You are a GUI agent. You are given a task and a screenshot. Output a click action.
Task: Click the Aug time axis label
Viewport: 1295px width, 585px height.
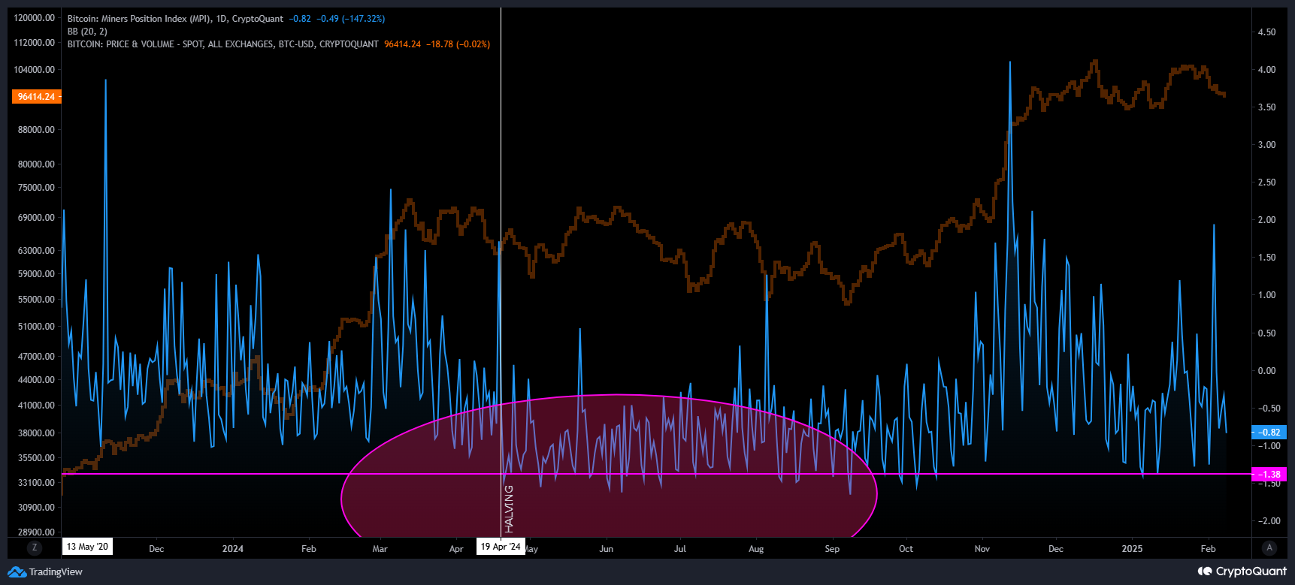point(756,549)
